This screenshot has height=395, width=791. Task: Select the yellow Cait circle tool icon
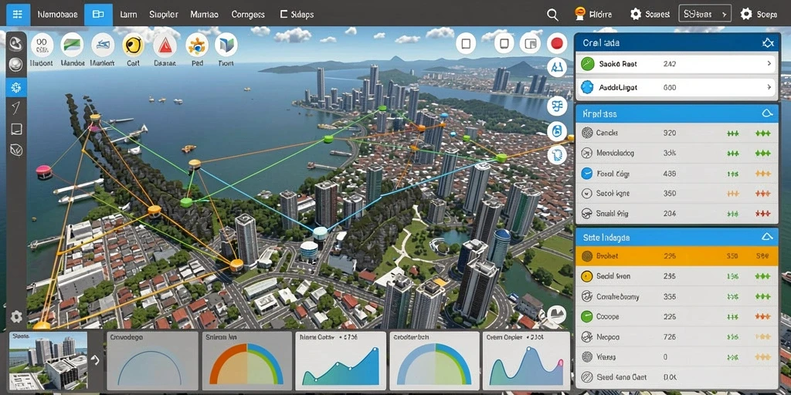pos(133,46)
